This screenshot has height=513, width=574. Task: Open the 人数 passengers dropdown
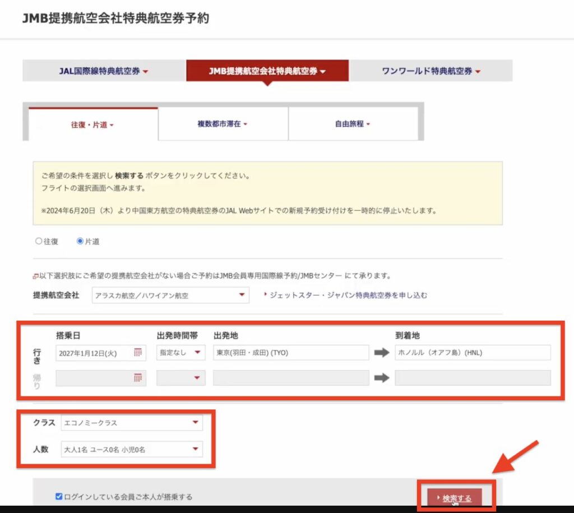(x=132, y=449)
